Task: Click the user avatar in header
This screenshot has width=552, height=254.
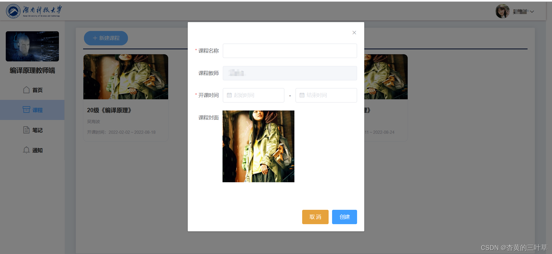Action: click(502, 11)
